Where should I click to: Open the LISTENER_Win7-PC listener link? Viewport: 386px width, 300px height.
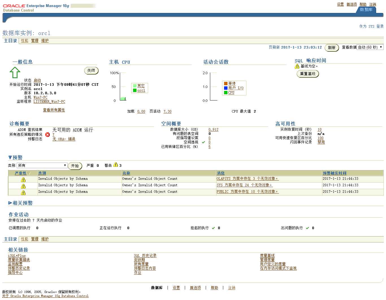pyautogui.click(x=49, y=102)
